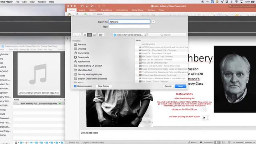Click the speaker audio icon on slide
Image resolution: width=256 pixels, height=144 pixels.
pyautogui.click(x=204, y=109)
